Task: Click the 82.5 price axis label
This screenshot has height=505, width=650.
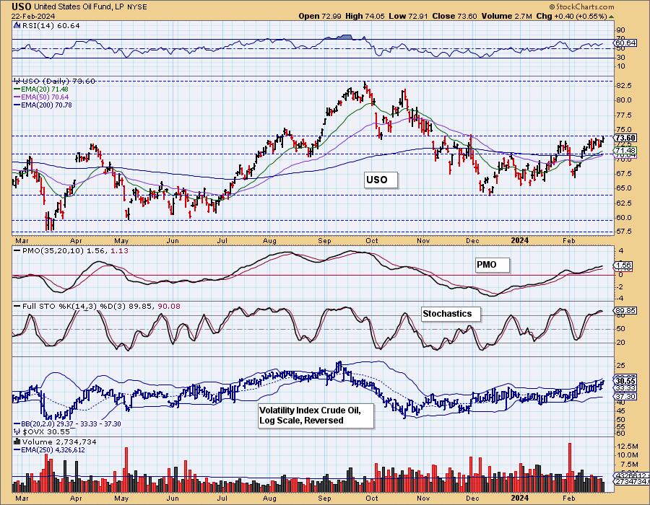Action: point(624,85)
